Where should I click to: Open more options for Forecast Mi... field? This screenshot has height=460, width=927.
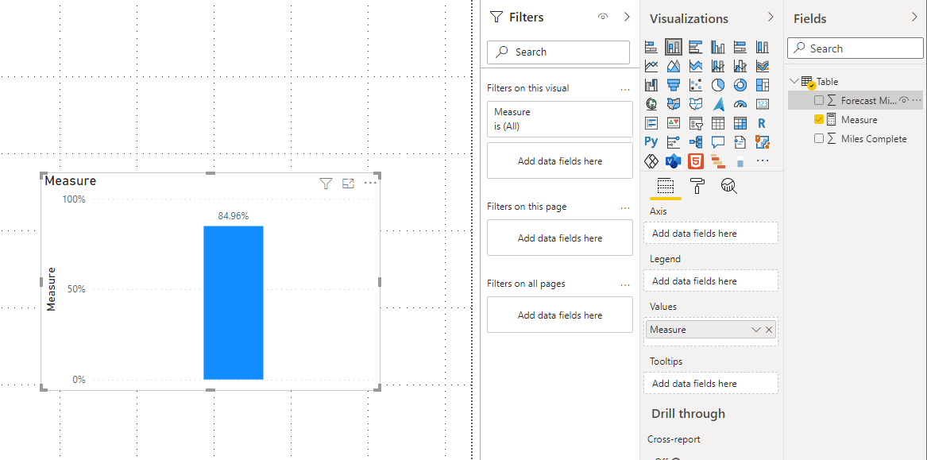point(917,101)
